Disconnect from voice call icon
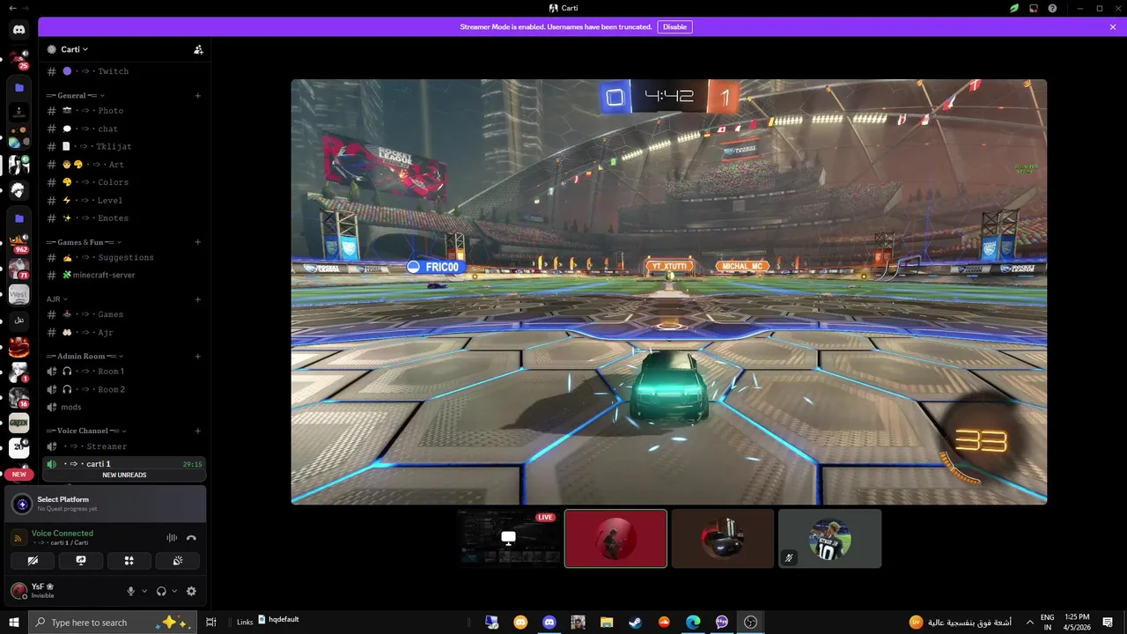The height and width of the screenshot is (634, 1127). [191, 537]
